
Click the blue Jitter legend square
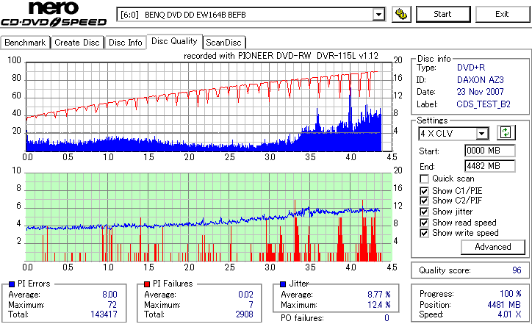click(x=283, y=284)
